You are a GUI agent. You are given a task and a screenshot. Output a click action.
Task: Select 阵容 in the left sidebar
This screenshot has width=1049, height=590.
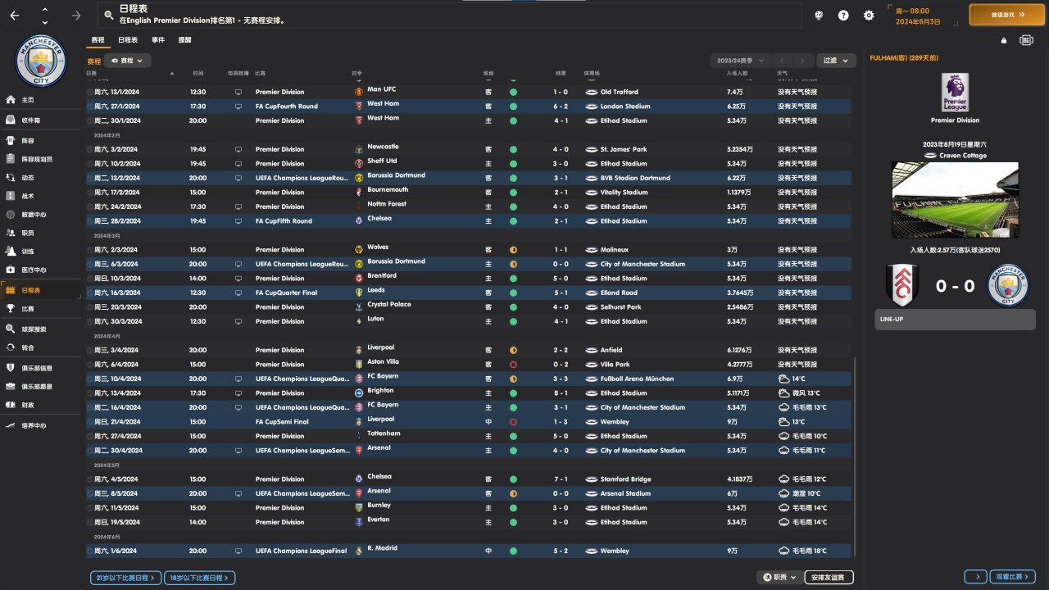[x=41, y=141]
